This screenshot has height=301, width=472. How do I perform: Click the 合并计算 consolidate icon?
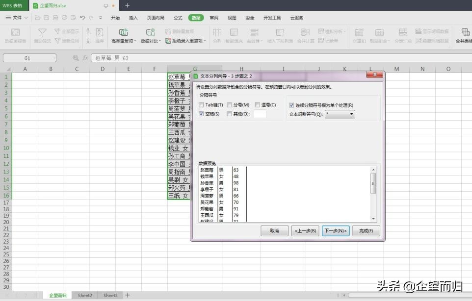pyautogui.click(x=305, y=32)
